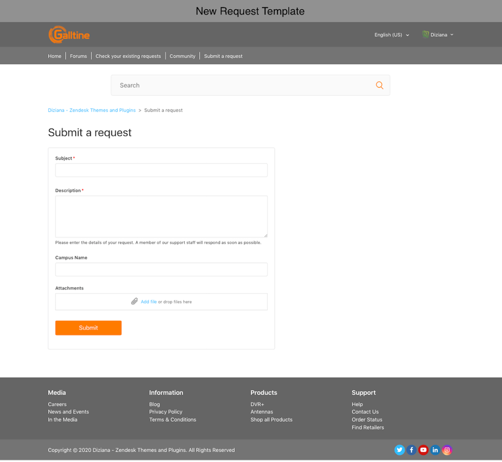Click the Diziana user avatar icon

(426, 34)
